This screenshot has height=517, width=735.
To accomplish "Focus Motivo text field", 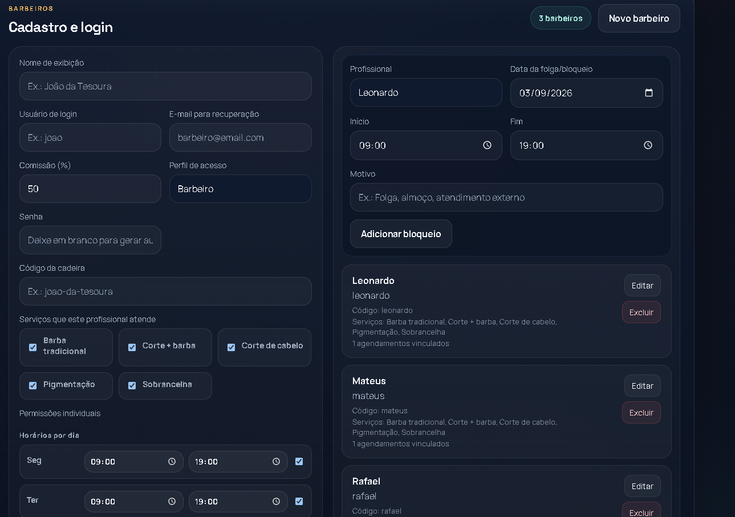I will pyautogui.click(x=506, y=197).
